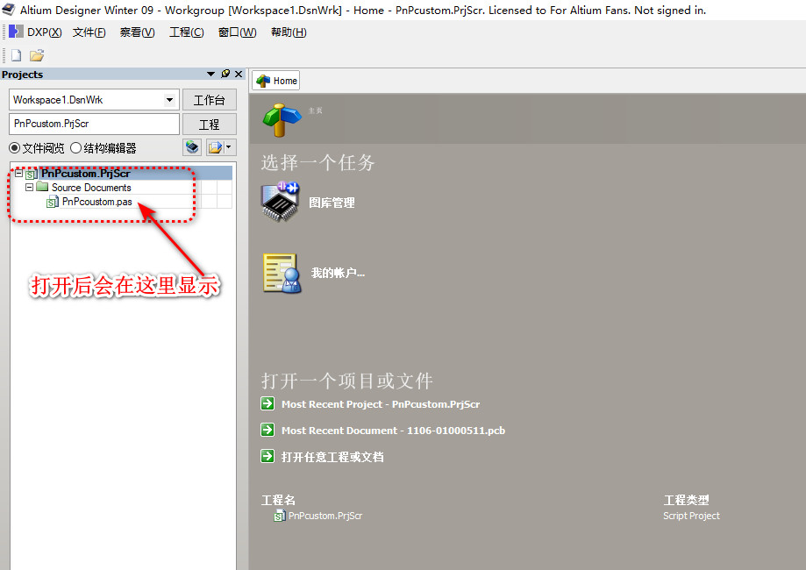The image size is (806, 570).
Task: Open the Projects panel options dropdown arrow
Action: pyautogui.click(x=210, y=75)
